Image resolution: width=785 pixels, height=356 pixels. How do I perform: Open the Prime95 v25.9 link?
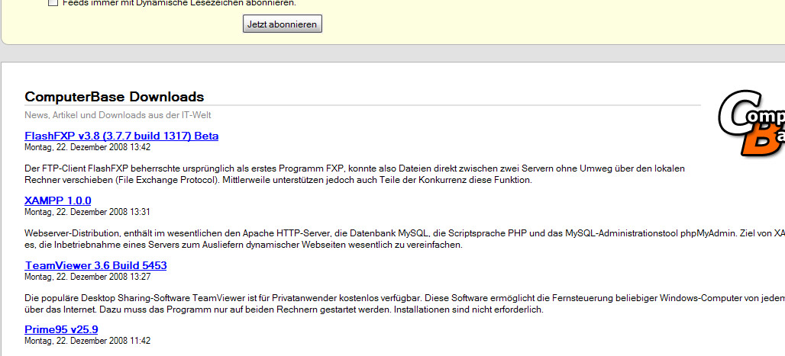[61, 329]
